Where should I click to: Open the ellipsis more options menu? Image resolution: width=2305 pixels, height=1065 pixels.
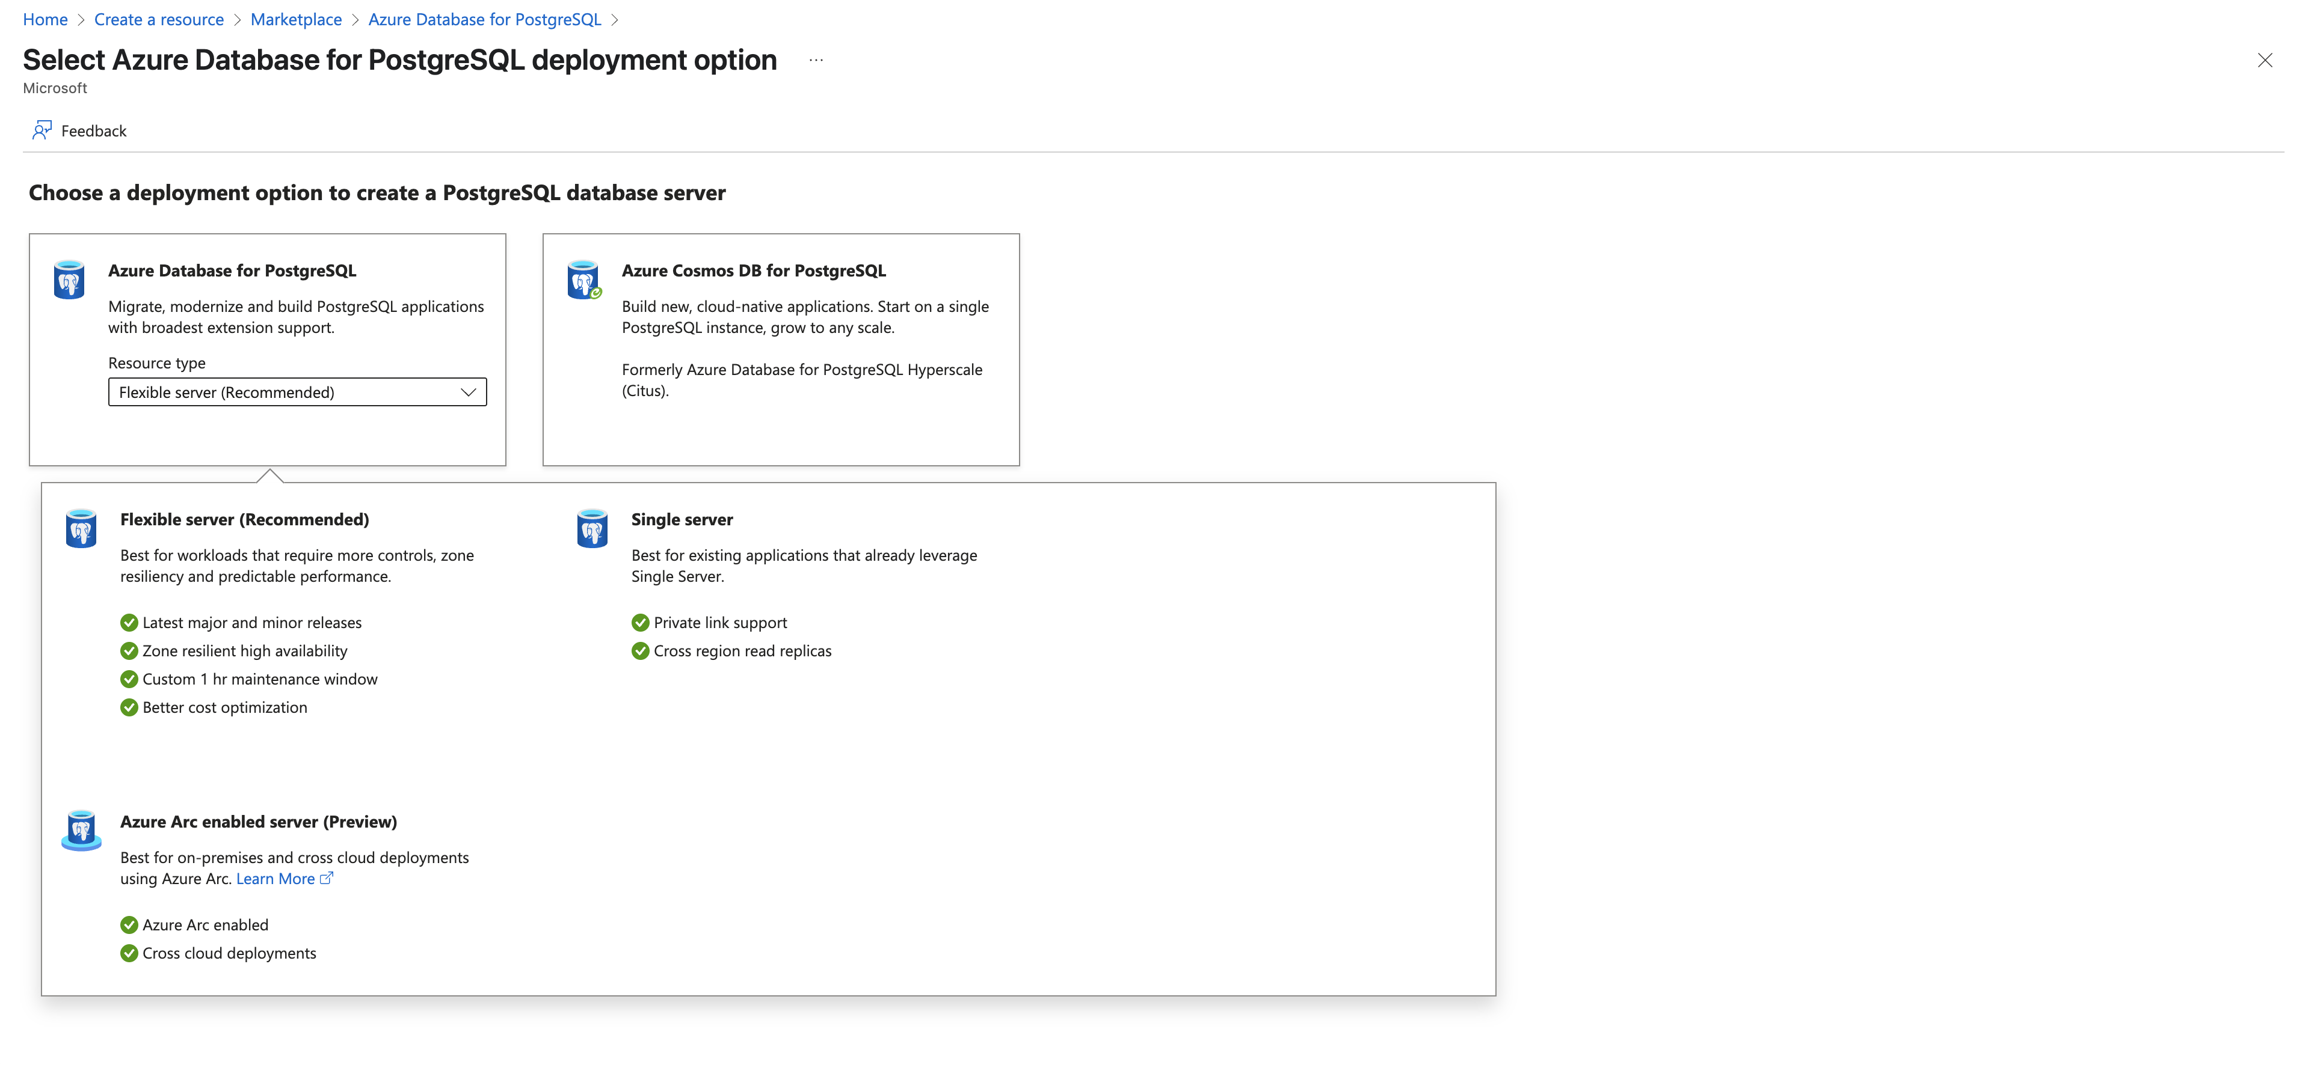[x=815, y=60]
